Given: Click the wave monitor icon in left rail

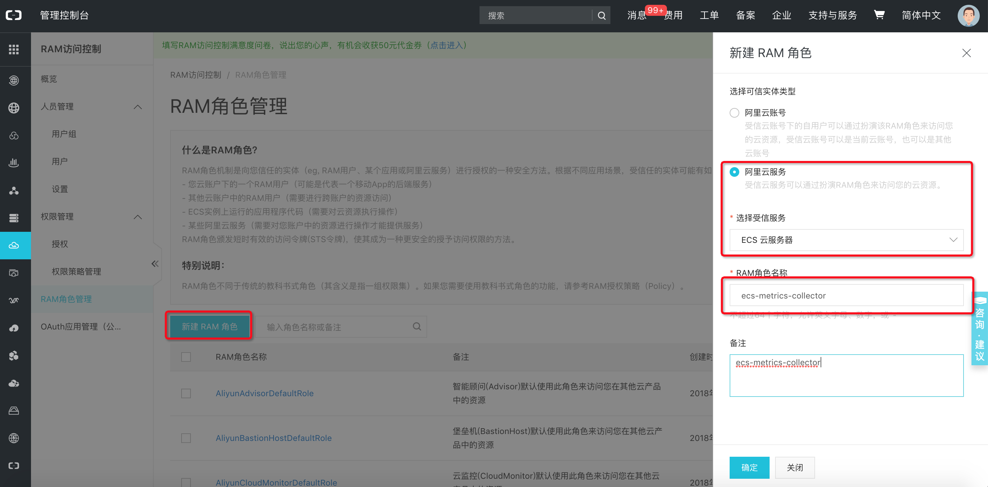Looking at the screenshot, I should click(x=14, y=301).
